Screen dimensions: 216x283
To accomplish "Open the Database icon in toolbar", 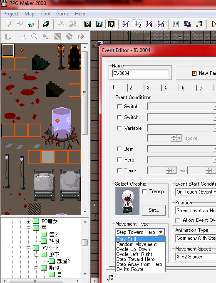I will [176, 24].
